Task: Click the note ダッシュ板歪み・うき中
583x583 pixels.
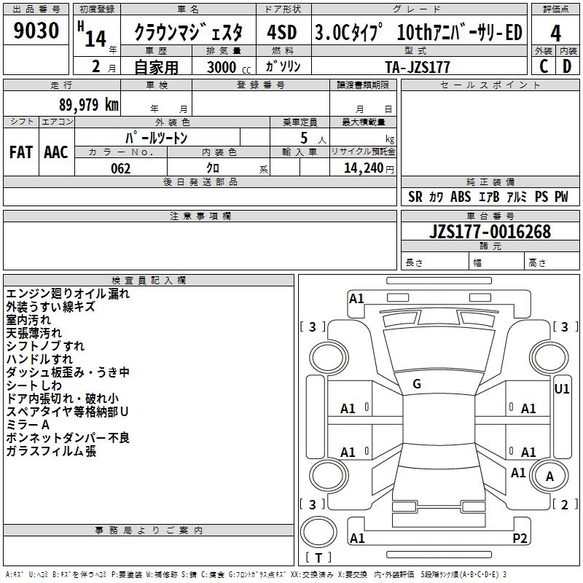Action: pos(68,372)
